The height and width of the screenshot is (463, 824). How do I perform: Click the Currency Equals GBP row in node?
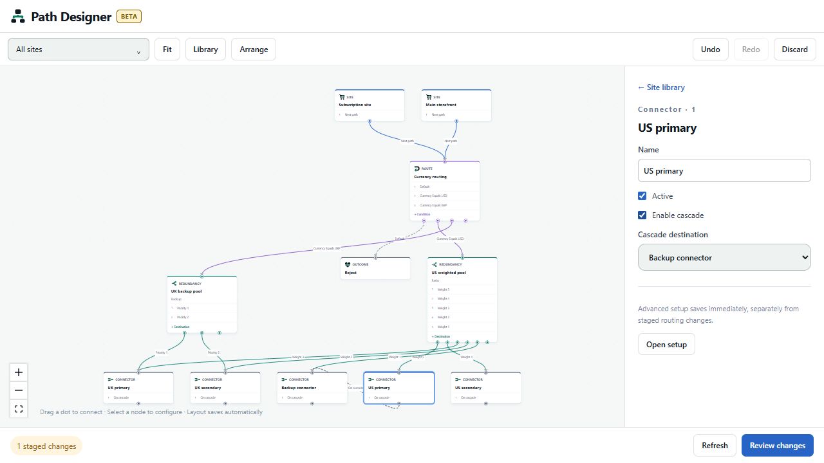(x=445, y=205)
